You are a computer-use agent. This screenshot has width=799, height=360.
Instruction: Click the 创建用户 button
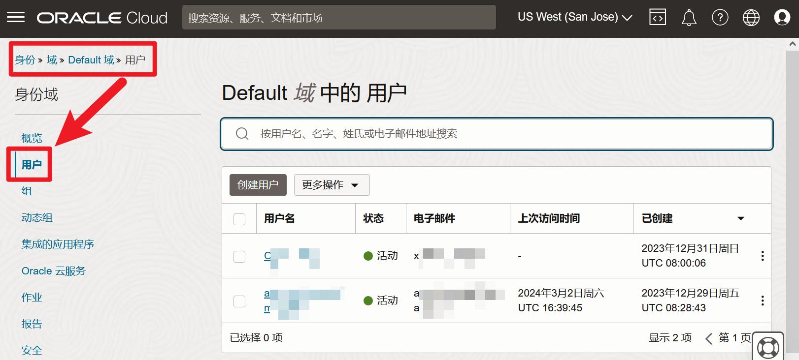pyautogui.click(x=258, y=185)
